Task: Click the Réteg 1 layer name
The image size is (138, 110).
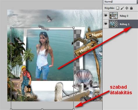Action: click(125, 24)
